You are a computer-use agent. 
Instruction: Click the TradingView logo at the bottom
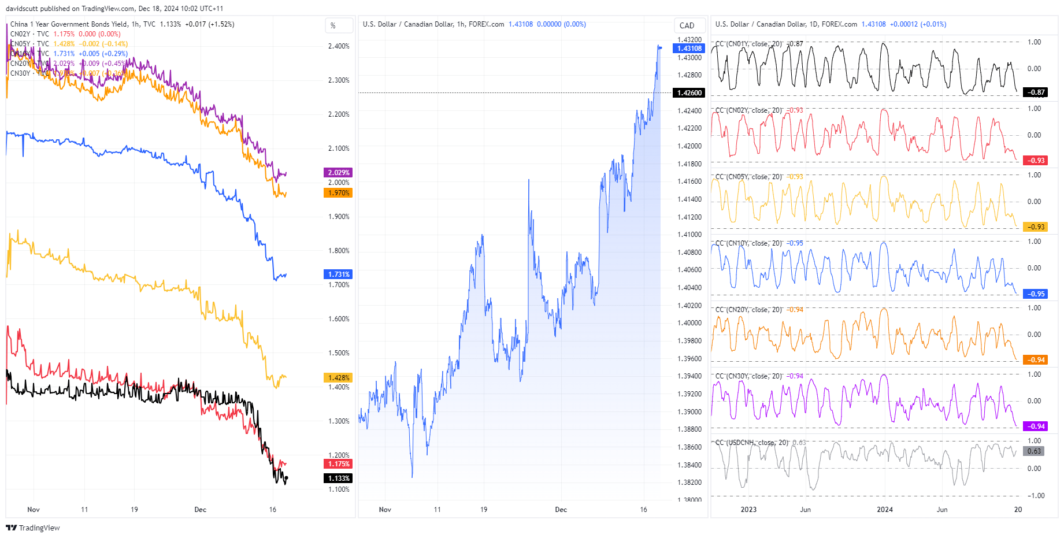pos(33,528)
